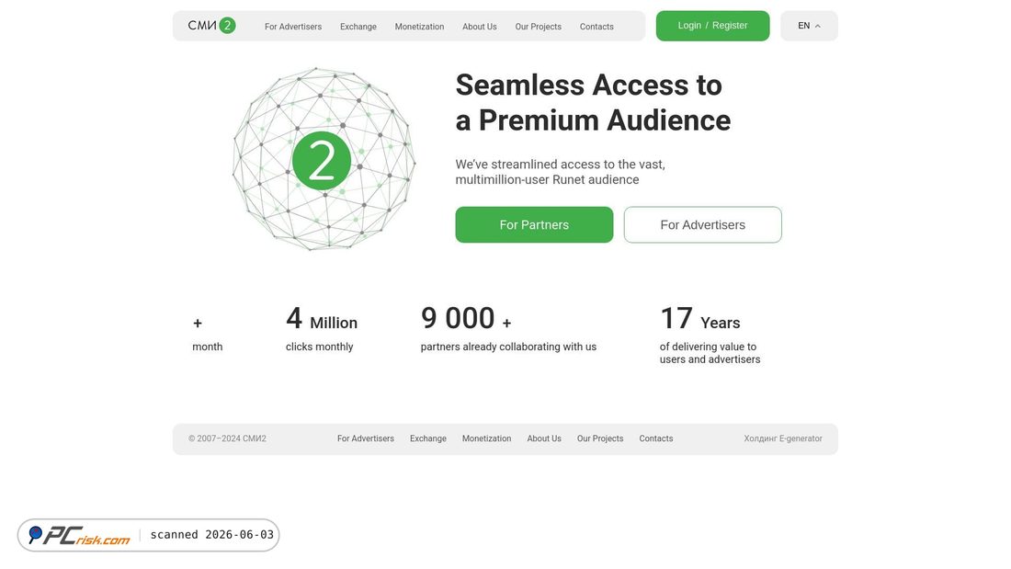Screen dimensions: 1011x569
Task: Follow footer Our Projects link
Action: pos(599,438)
